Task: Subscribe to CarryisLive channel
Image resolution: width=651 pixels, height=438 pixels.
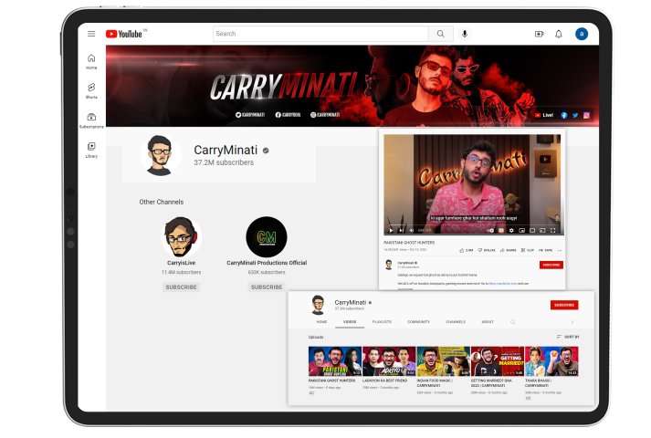Action: tap(181, 287)
